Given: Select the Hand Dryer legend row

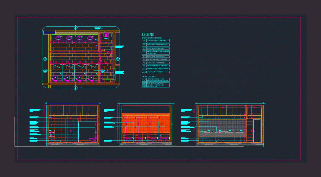Looking at the screenshot, I should point(155,57).
